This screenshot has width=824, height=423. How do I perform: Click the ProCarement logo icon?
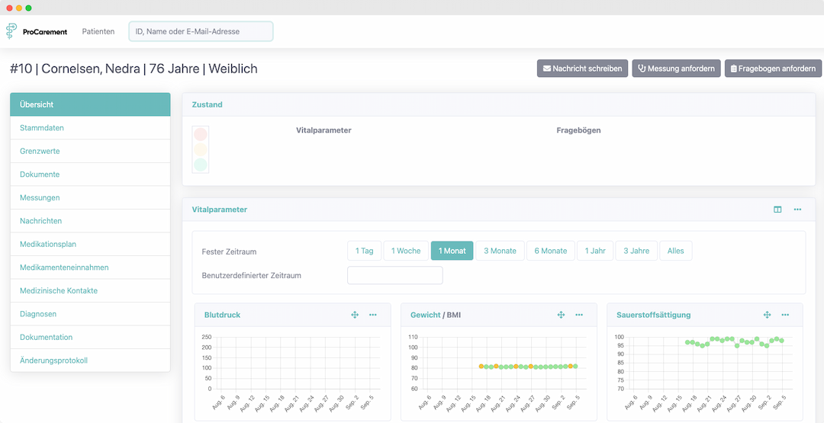pos(11,31)
